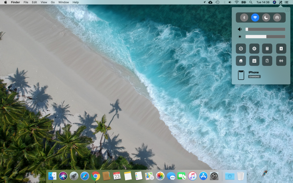Screen dimensions: 293x183
Task: Click the location arrow in the menu bar
Action: point(204,2)
